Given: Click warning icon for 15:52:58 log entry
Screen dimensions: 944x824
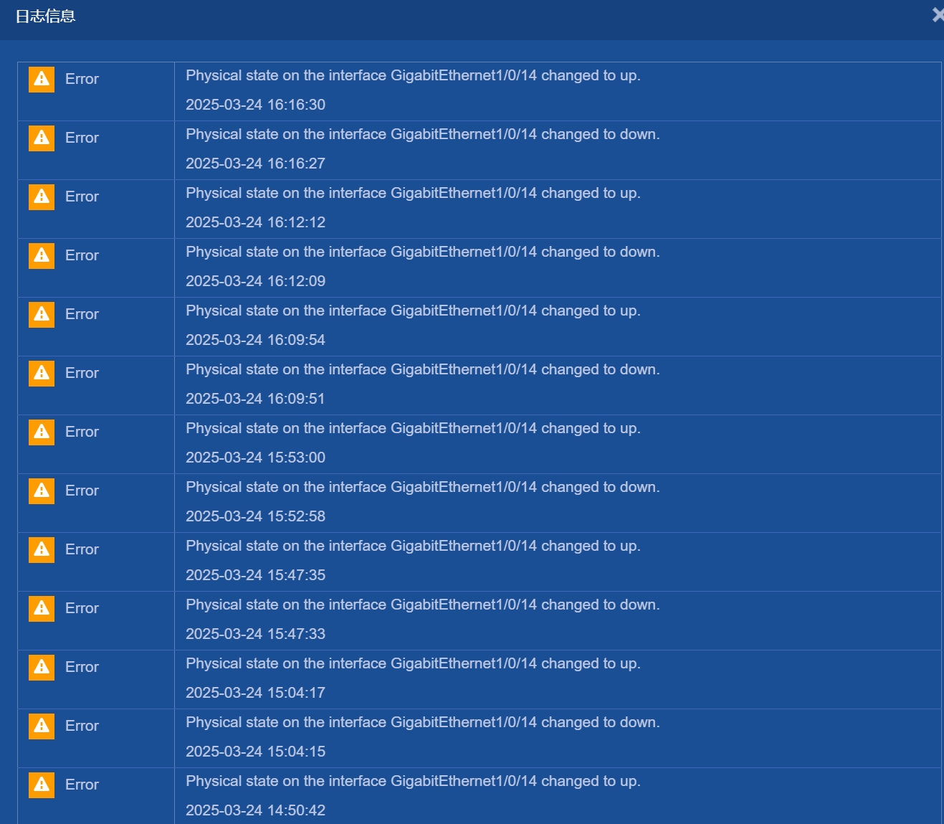Looking at the screenshot, I should 42,491.
